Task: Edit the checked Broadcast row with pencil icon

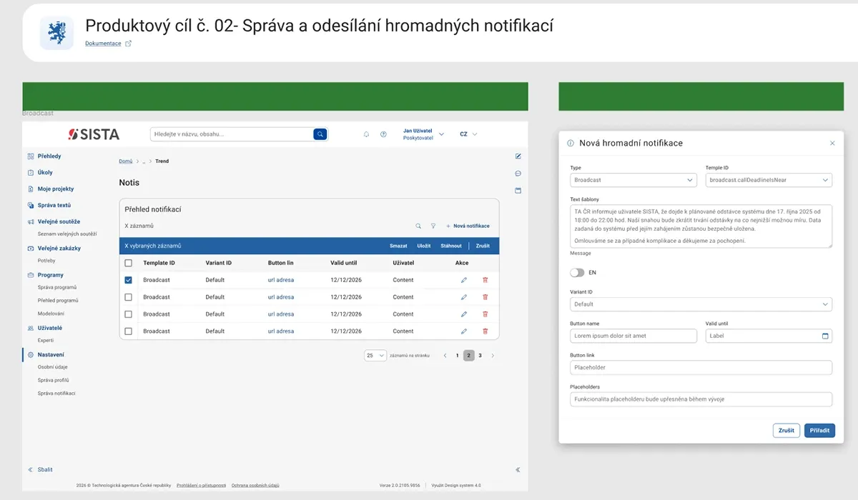Action: (463, 280)
